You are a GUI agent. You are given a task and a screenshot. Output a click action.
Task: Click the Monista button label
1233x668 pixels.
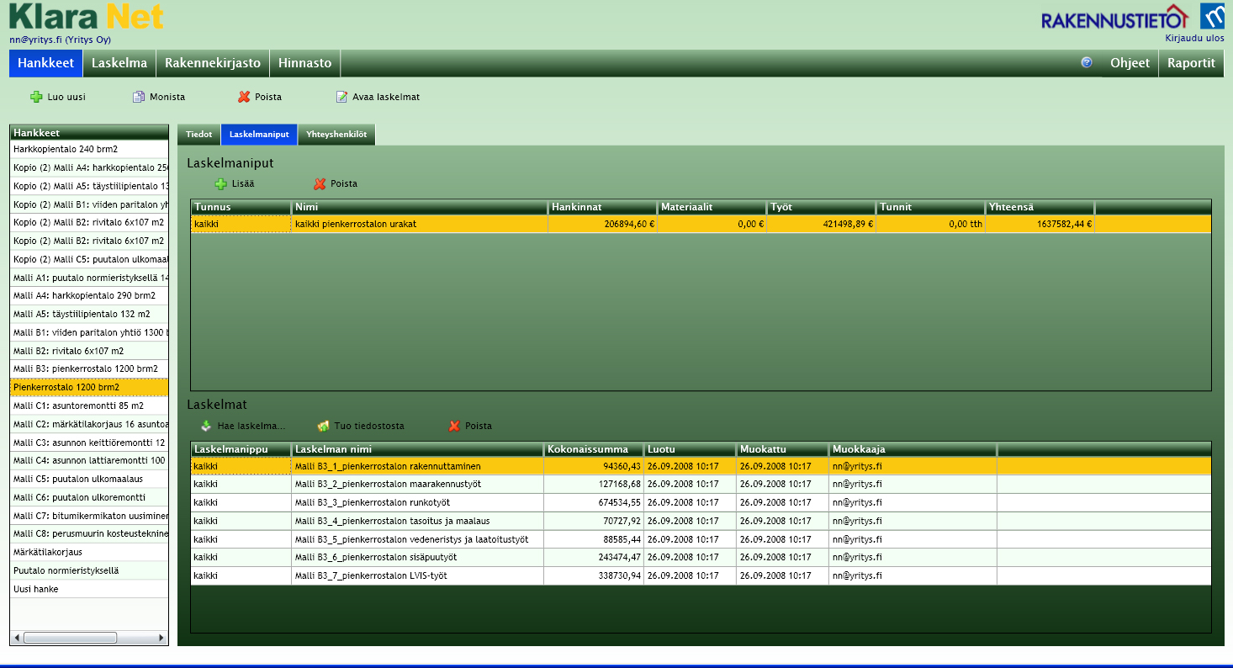click(167, 97)
